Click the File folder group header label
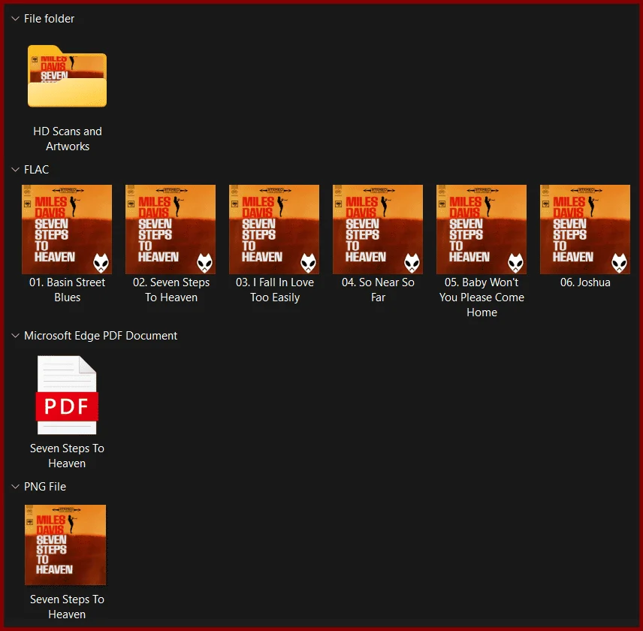Viewport: 643px width, 631px height. (x=50, y=19)
